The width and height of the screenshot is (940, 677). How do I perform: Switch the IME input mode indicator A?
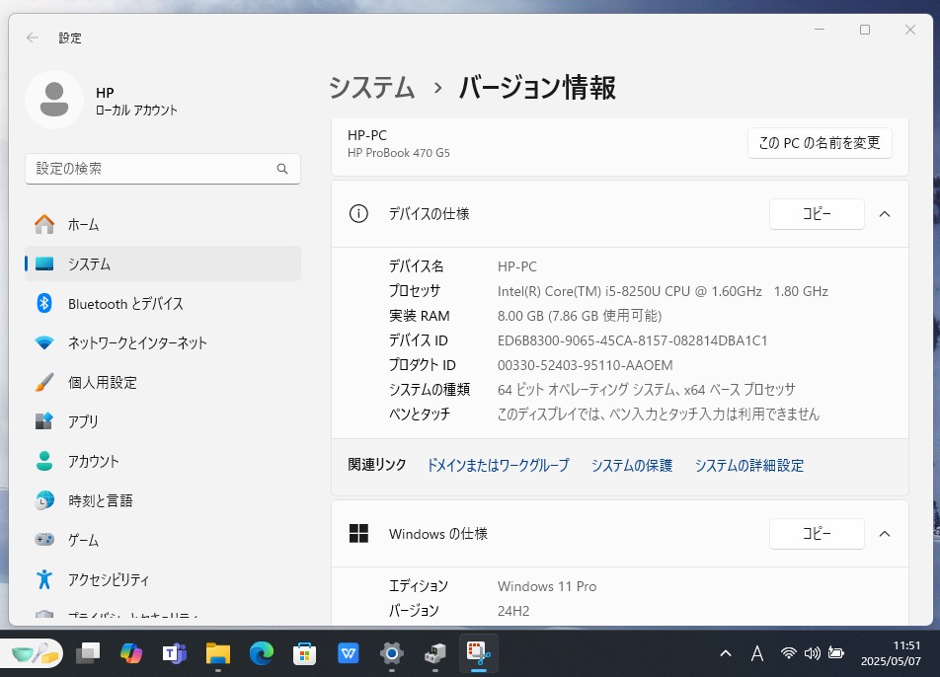[x=757, y=653]
